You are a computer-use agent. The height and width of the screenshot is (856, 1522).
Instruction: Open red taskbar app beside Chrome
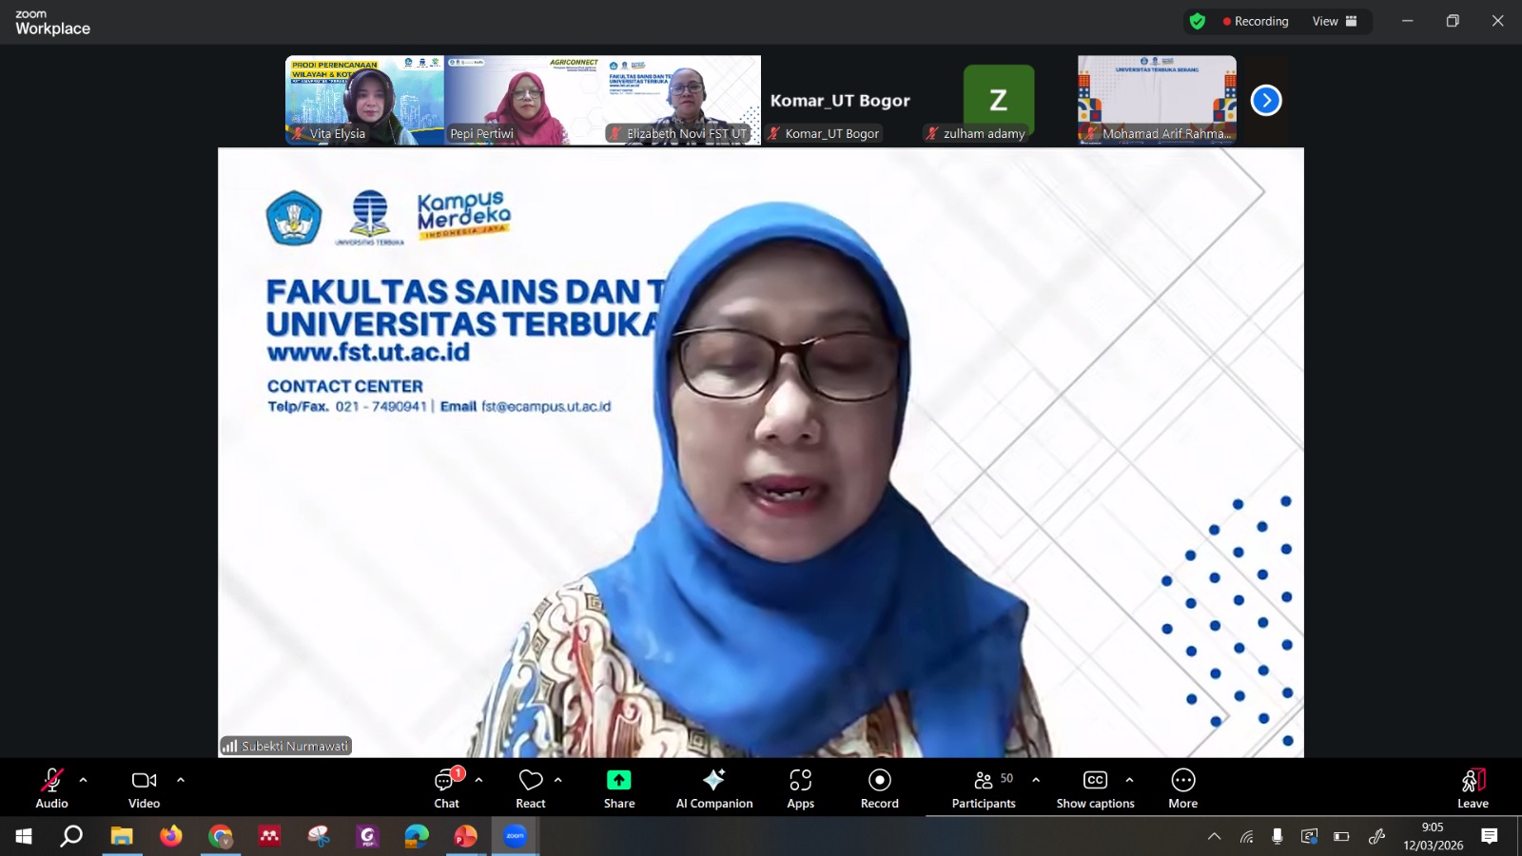pyautogui.click(x=270, y=836)
